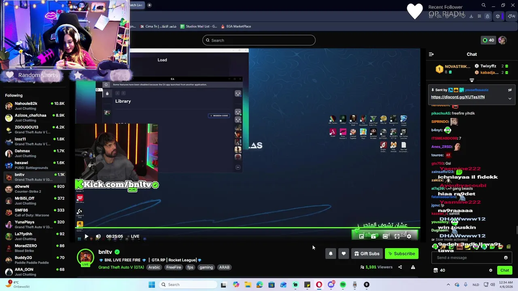Image resolution: width=518 pixels, height=291 pixels.
Task: Open sender yousefbouaziz username
Action: (x=476, y=90)
